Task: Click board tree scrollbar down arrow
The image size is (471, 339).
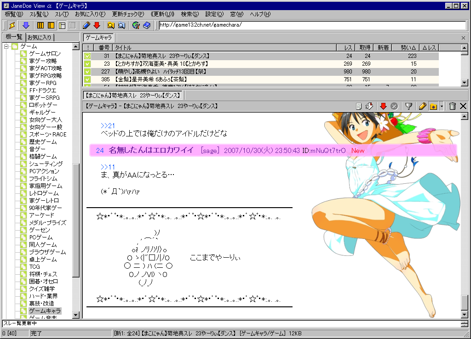Action: [76, 315]
